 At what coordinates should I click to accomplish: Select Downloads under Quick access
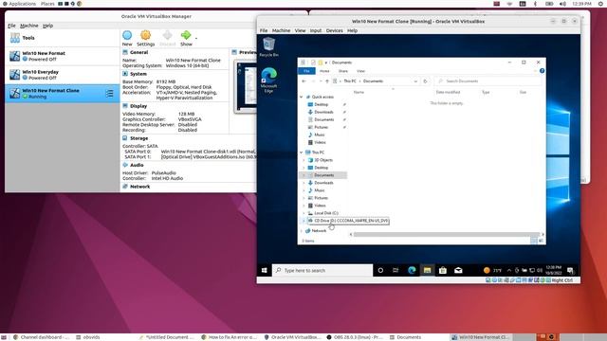[323, 112]
